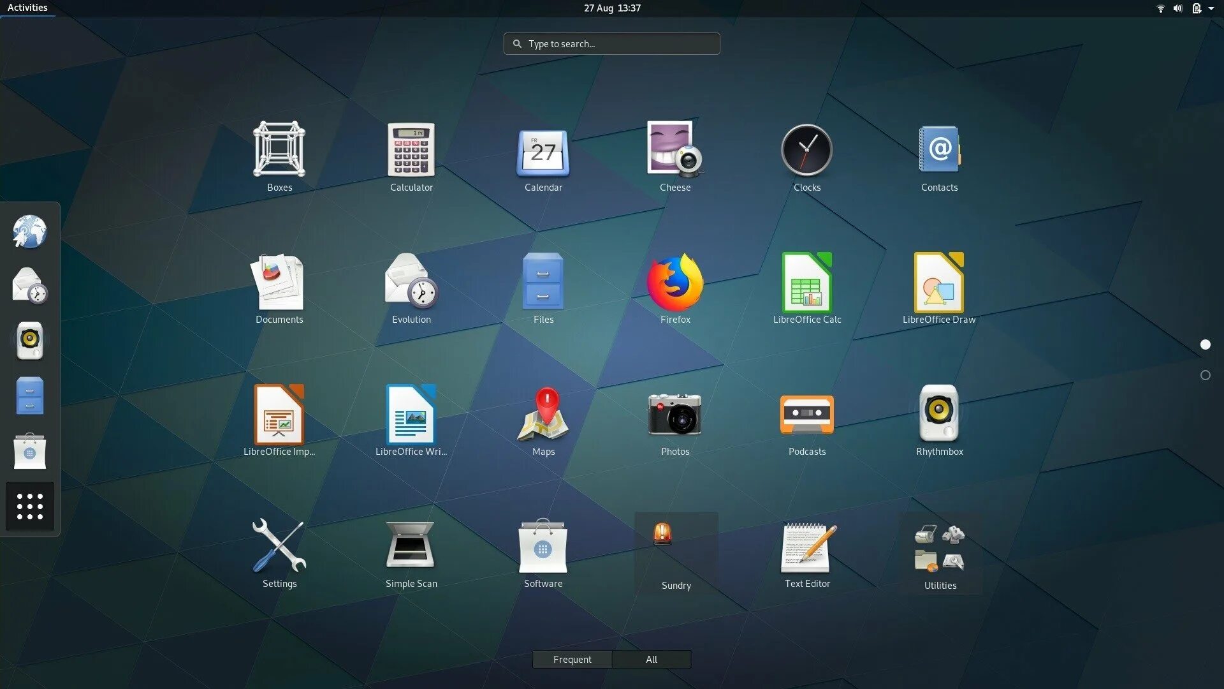Show Frequent applications

click(x=572, y=659)
